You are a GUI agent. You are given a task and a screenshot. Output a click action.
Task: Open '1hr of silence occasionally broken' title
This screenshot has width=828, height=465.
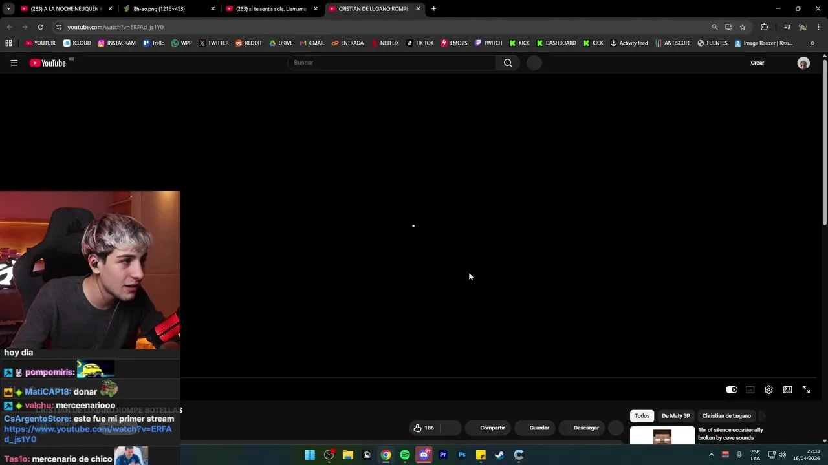(x=730, y=434)
